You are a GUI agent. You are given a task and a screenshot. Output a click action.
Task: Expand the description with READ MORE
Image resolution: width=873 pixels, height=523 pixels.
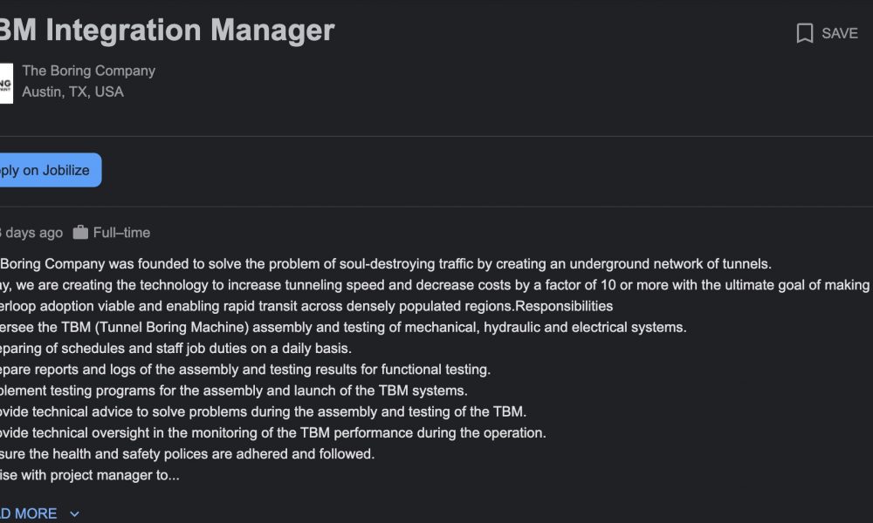pos(29,513)
